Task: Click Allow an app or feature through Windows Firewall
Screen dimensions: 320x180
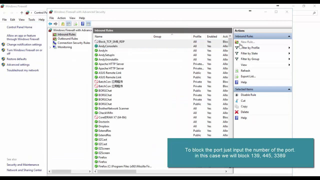Action: (23, 37)
